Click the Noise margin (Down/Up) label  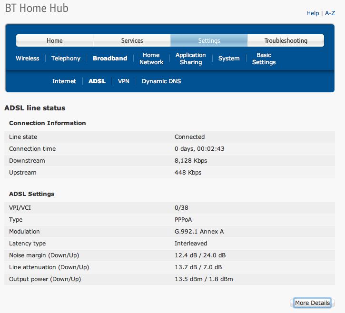(44, 255)
